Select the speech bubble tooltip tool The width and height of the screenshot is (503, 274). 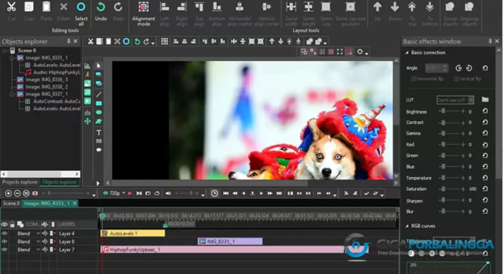tap(98, 150)
